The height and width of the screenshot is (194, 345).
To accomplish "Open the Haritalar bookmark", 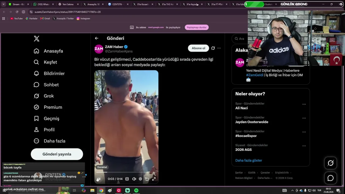I will [32, 19].
